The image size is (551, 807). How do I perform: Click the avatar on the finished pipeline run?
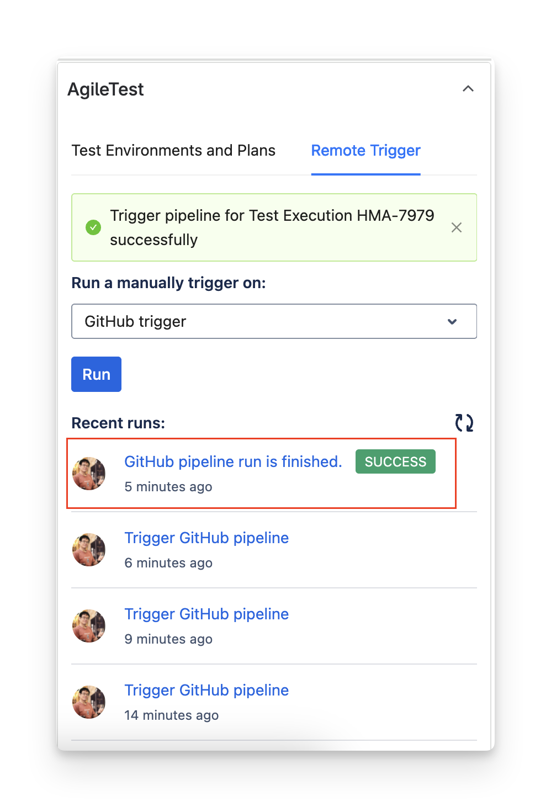[89, 473]
